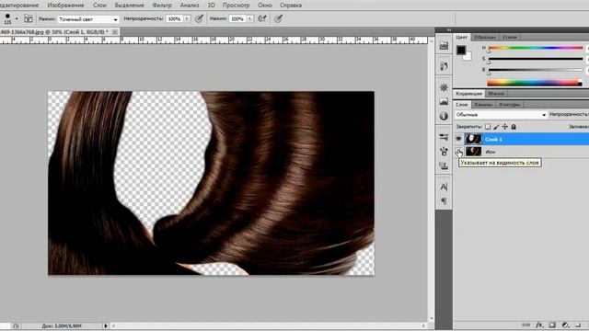The width and height of the screenshot is (589, 331).
Task: Create new adjustment layer icon
Action: 565,325
